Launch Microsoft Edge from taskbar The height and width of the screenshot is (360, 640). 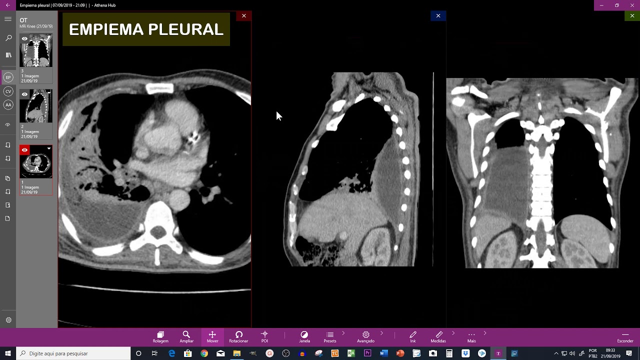coord(171,353)
